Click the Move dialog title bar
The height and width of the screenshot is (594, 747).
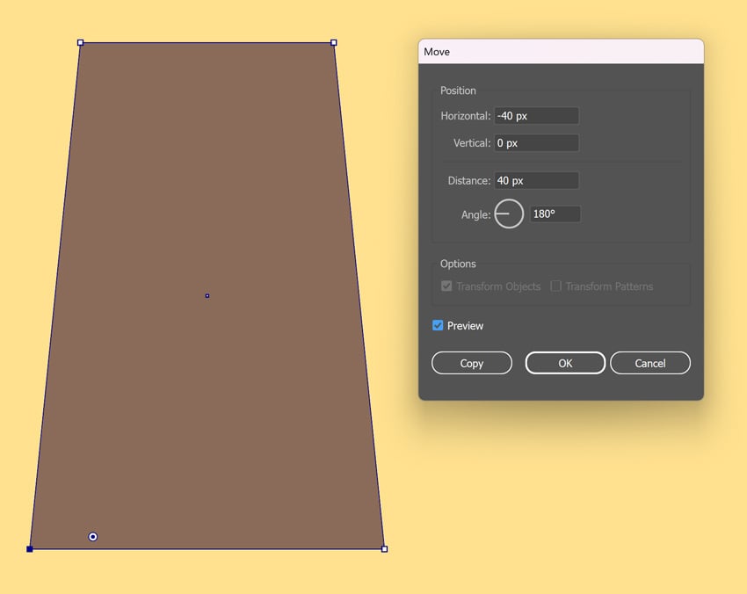561,52
